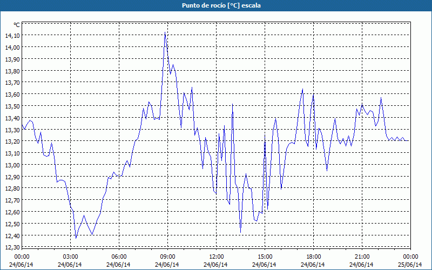Select the 12,30 y-axis label
Viewport: 432px width, 270px height.
pyautogui.click(x=12, y=247)
